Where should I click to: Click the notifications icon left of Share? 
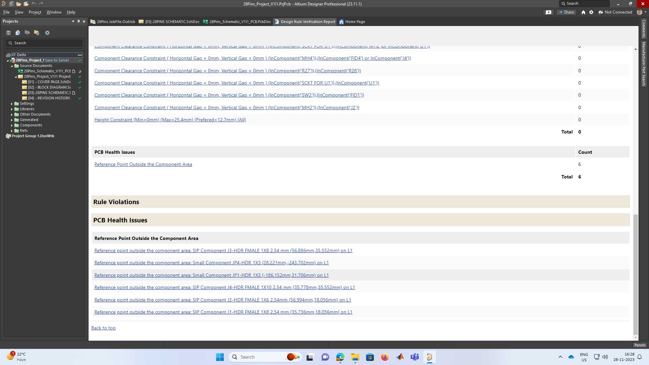click(548, 12)
